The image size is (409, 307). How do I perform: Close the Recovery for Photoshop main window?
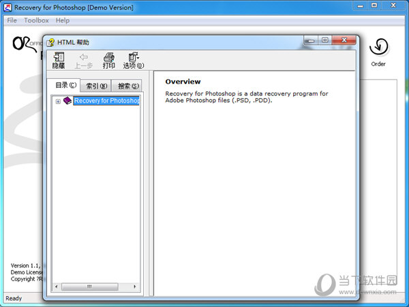pyautogui.click(x=393, y=5)
